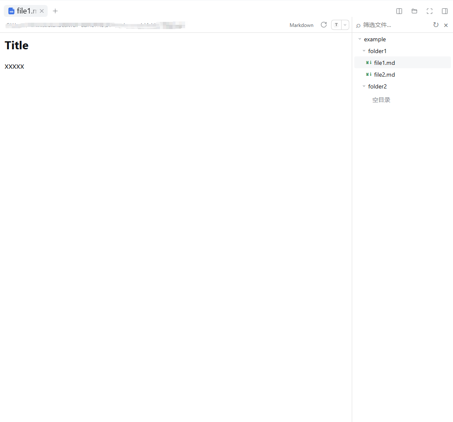Close the file tree panel

[x=446, y=25]
